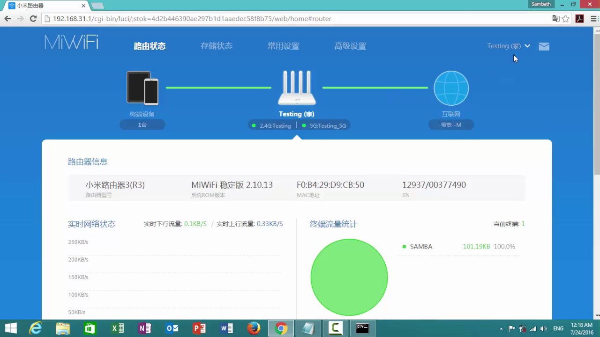Open Outlook from the taskbar
This screenshot has width=600, height=337.
pyautogui.click(x=172, y=328)
